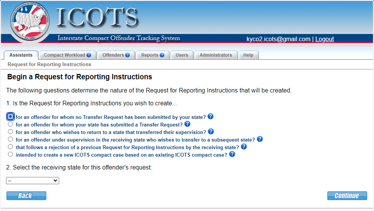Click the 'Interstate Compact Offender Tracking System' subtitle

[x=119, y=38]
